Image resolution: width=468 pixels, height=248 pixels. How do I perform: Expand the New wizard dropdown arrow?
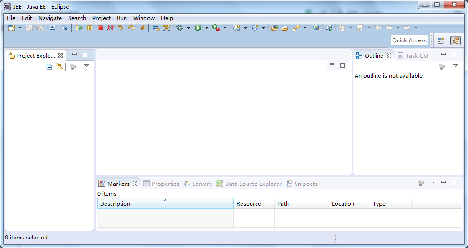20,28
